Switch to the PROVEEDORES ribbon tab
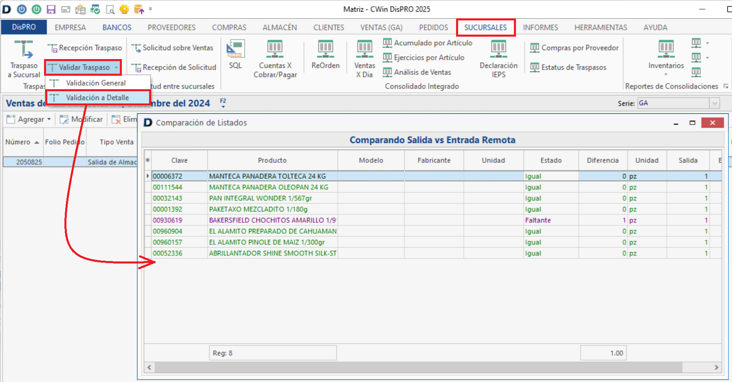Screen dimensions: 732x382 (172, 27)
